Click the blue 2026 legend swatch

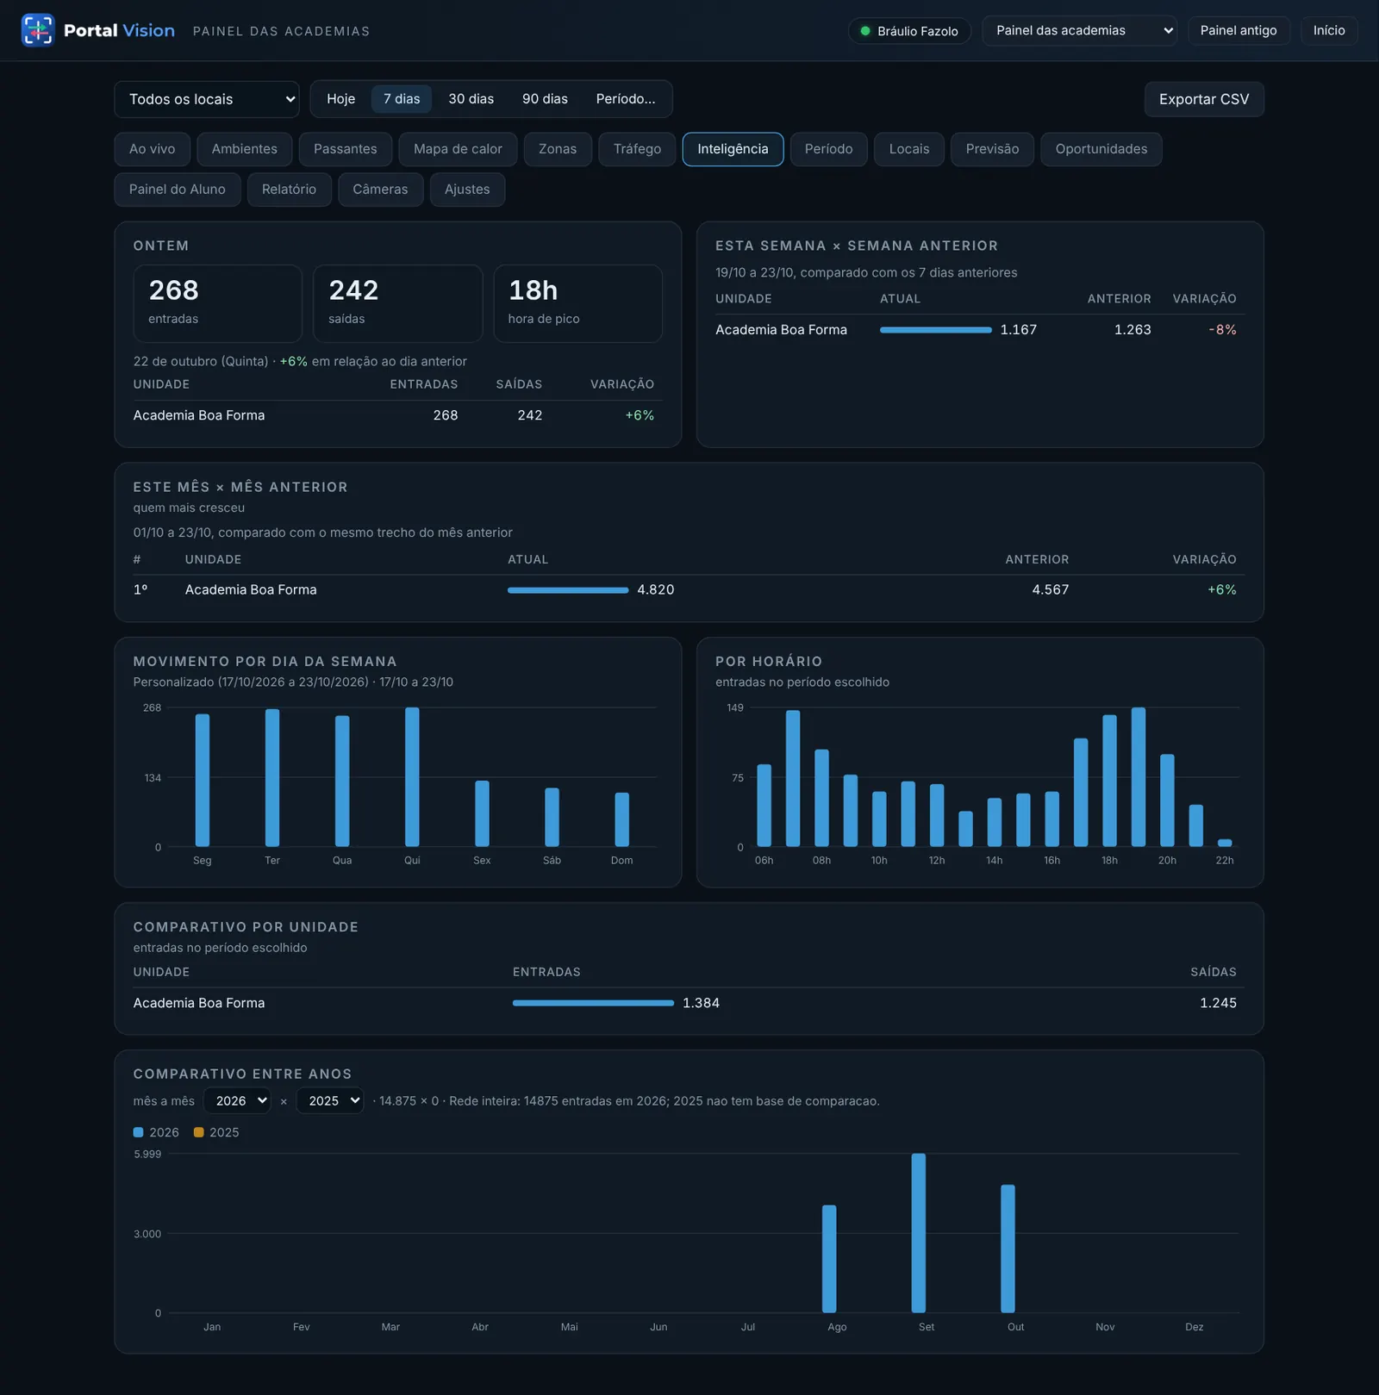(x=139, y=1132)
